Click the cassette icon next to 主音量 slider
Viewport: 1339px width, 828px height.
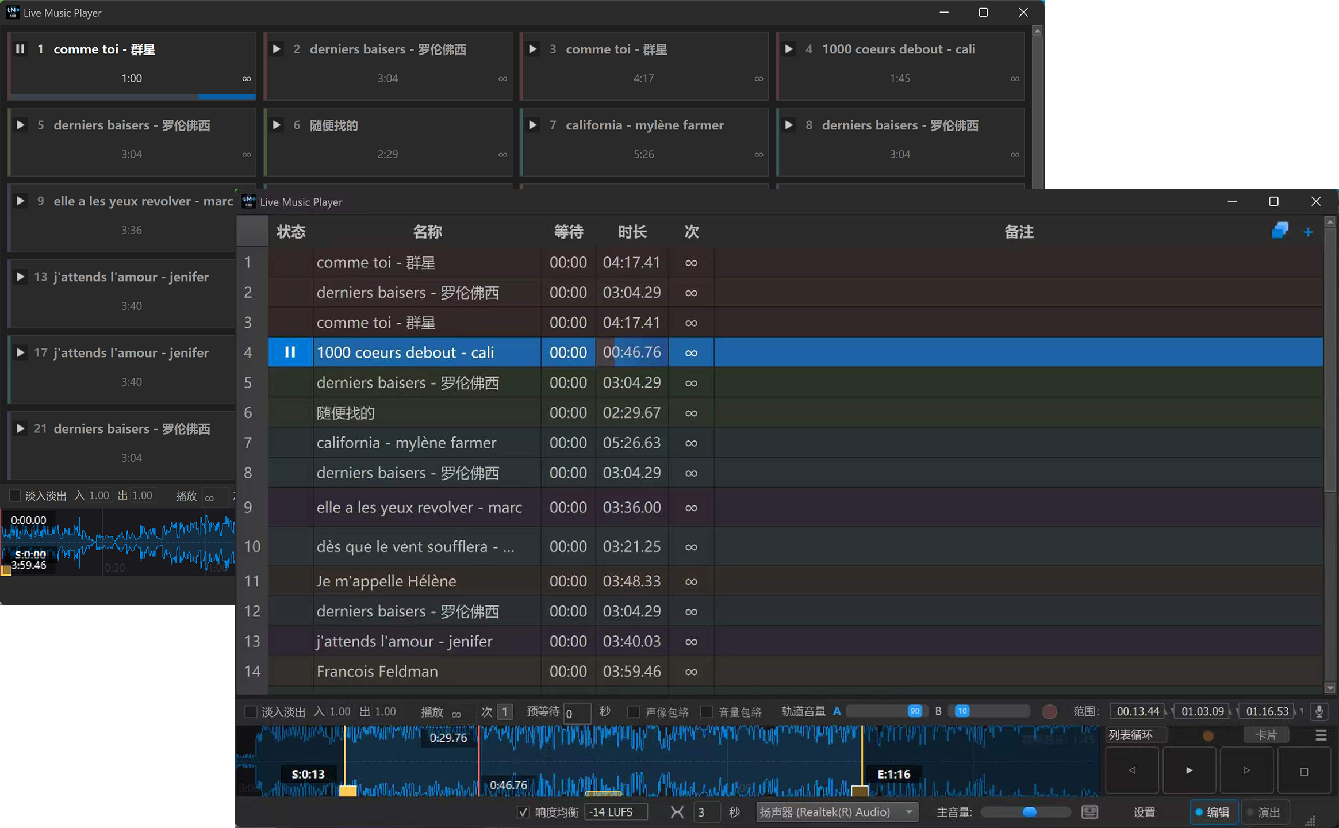pos(1089,812)
